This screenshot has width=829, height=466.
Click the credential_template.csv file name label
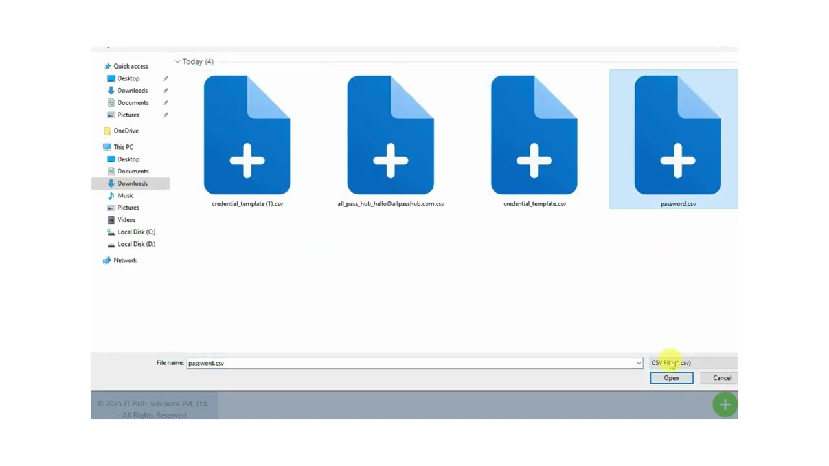pos(534,203)
